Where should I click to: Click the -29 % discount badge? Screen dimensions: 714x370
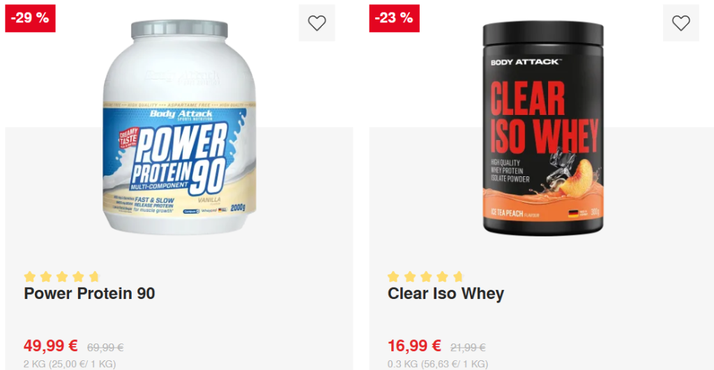pos(30,18)
